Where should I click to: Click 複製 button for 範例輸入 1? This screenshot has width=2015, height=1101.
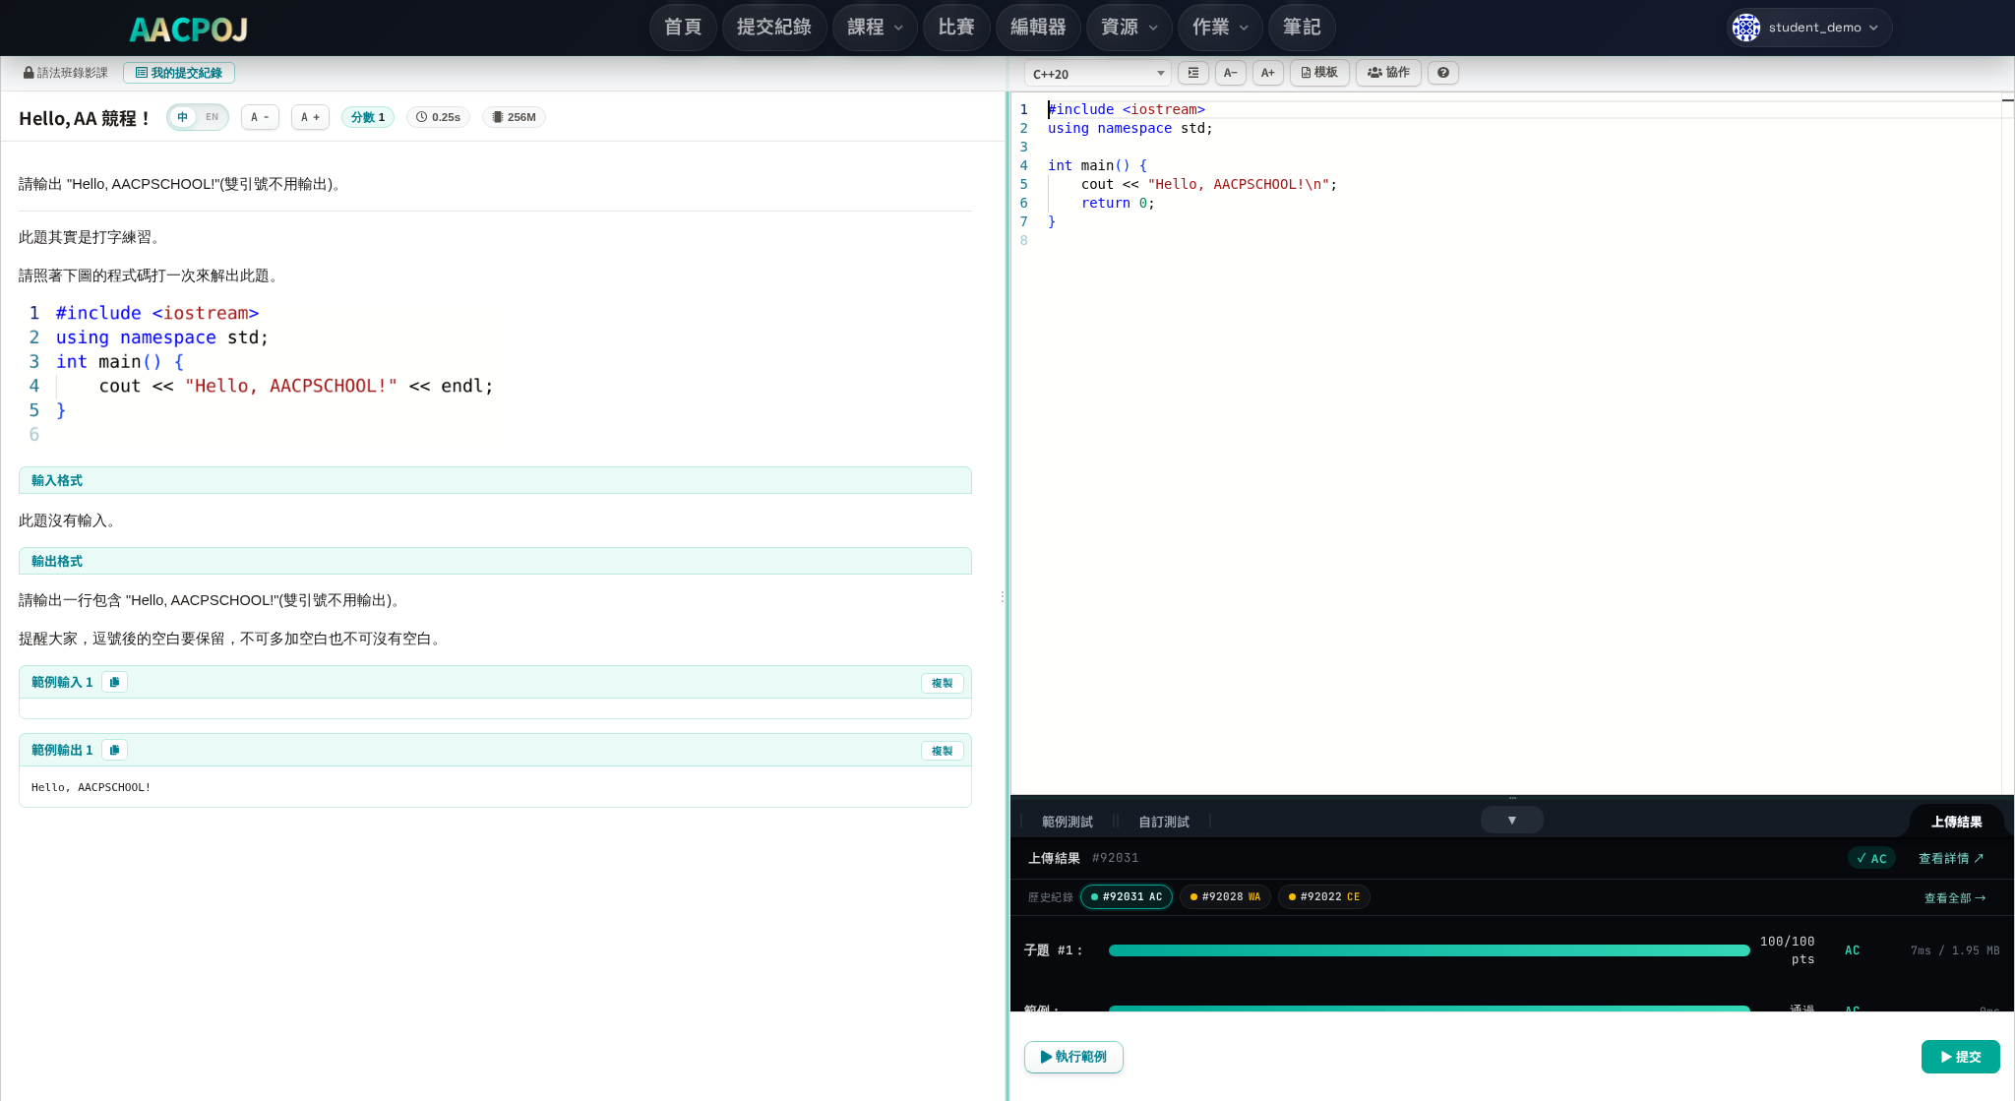pyautogui.click(x=942, y=683)
